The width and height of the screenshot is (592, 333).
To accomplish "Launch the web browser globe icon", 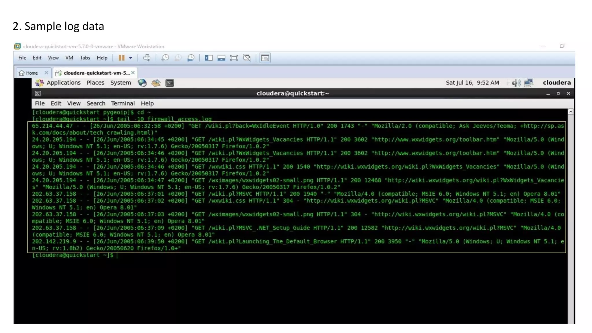I will [142, 83].
